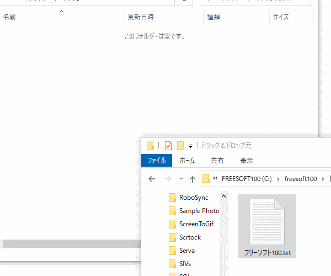Screen dimensions: 331x276
Task: Select SIVs folder in navigation tree
Action: coord(185,264)
